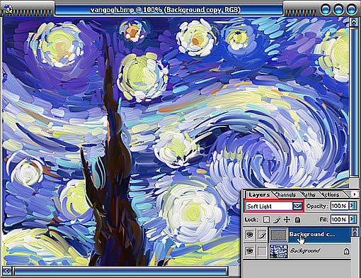Open the Fill slider arrow
Viewport: 361px width, 278px height.
coord(353,219)
